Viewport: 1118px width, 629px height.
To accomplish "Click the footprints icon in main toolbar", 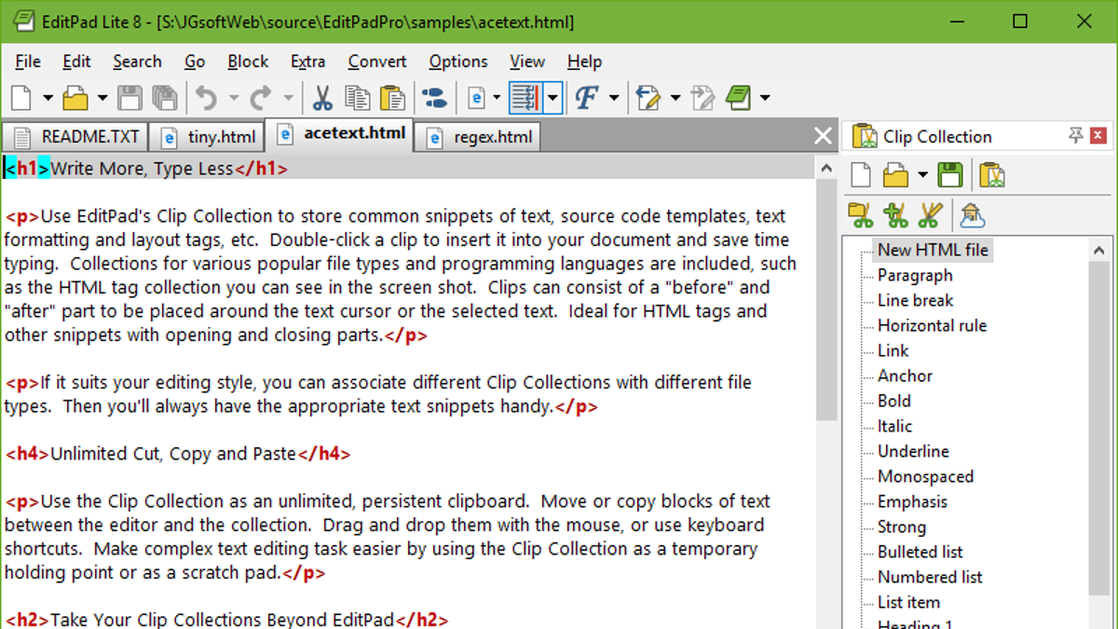I will coord(433,98).
